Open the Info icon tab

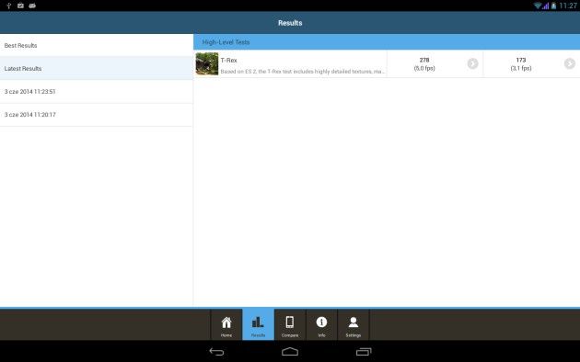coord(321,322)
